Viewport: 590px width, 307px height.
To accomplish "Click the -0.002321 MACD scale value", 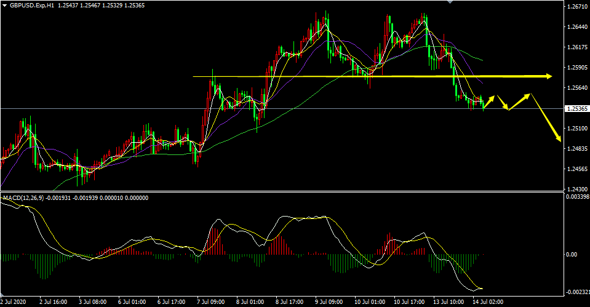I will coord(578,292).
